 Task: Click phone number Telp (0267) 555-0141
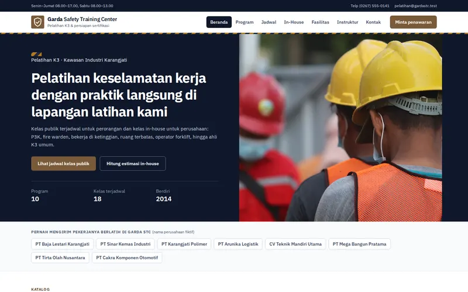[370, 6]
